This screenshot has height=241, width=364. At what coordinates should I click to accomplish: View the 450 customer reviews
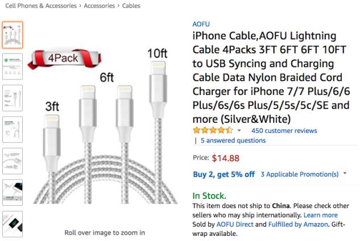click(284, 131)
